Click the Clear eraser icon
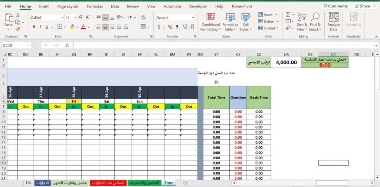 click(288, 28)
